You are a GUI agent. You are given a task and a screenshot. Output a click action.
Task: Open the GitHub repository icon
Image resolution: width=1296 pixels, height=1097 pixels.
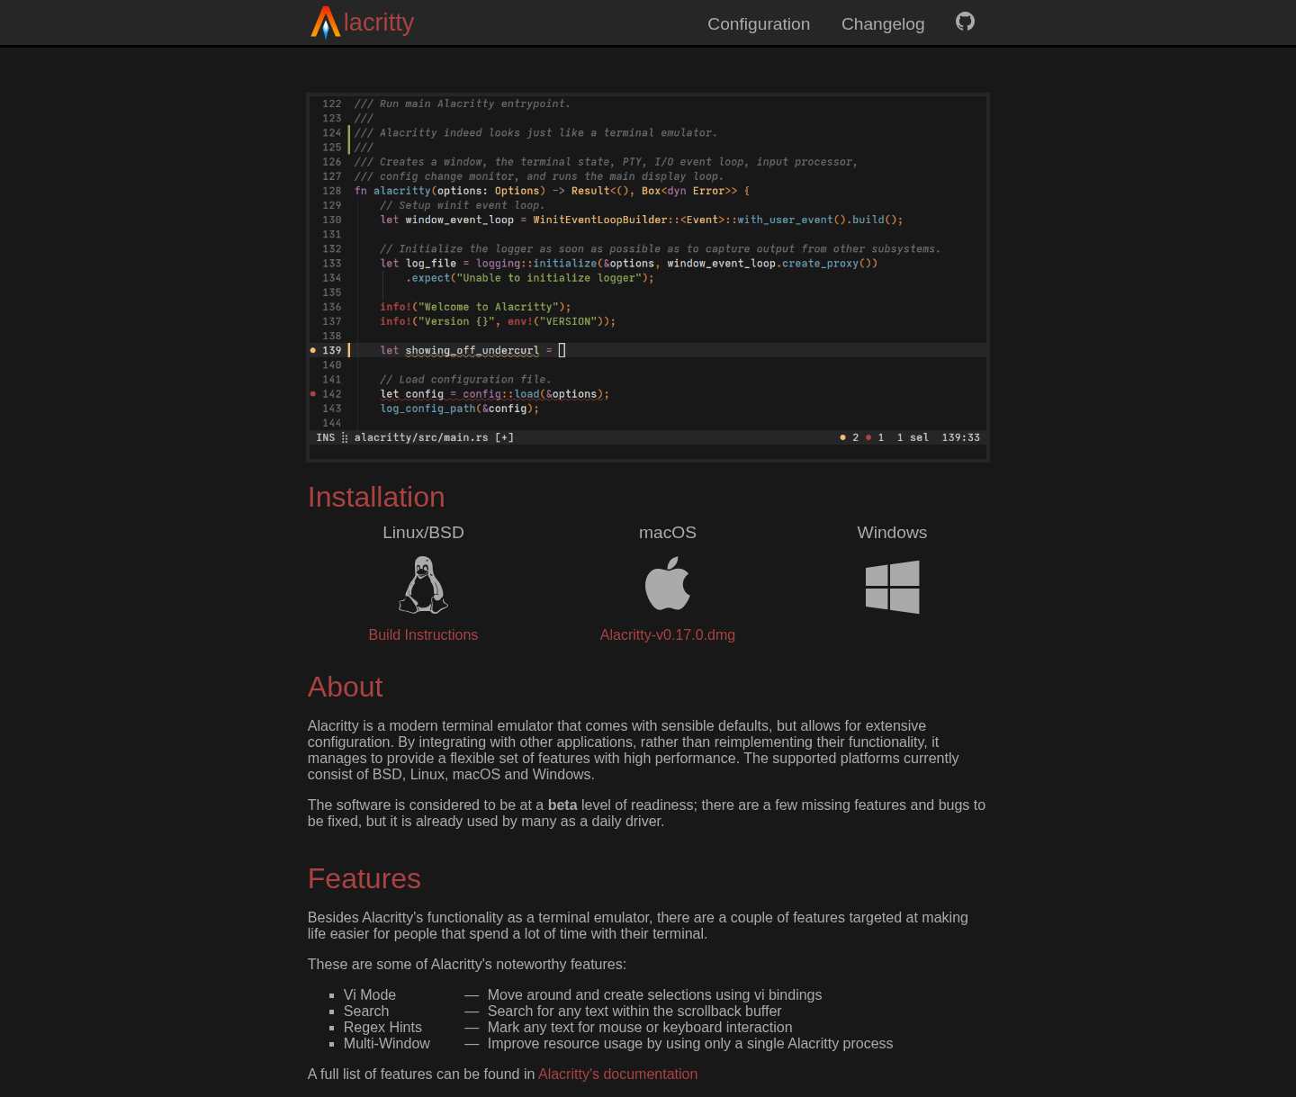(x=965, y=22)
